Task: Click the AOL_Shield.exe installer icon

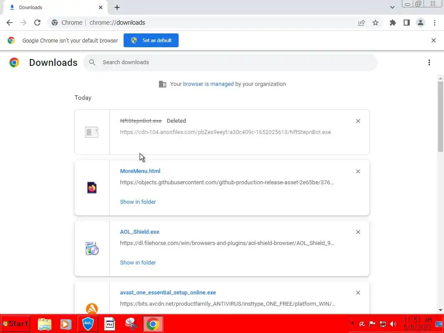Action: [x=92, y=248]
